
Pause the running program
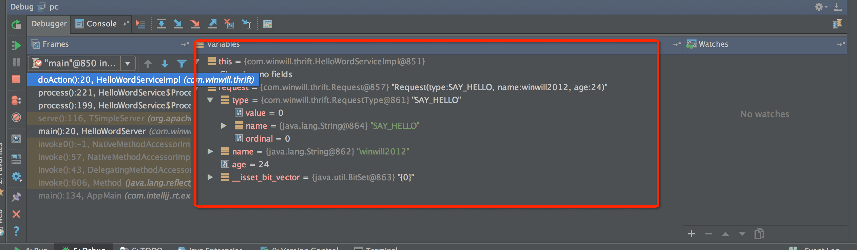click(x=16, y=62)
